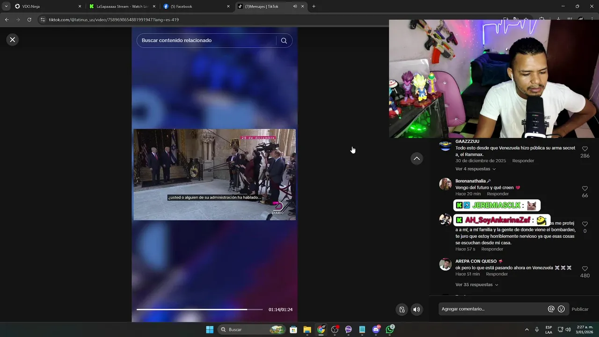Expand 'Ver 35 respuestas' replies
Screen dimensions: 599x337
click(477, 285)
